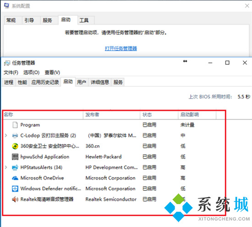Click 中 impact in C-Lodop row

point(183,135)
